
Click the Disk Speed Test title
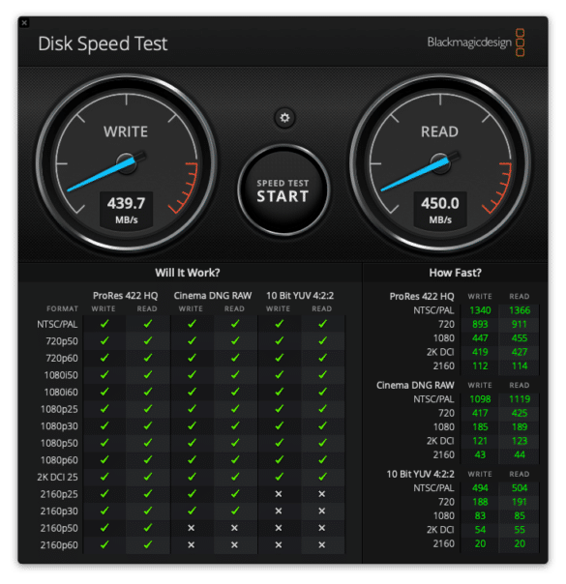pyautogui.click(x=103, y=44)
